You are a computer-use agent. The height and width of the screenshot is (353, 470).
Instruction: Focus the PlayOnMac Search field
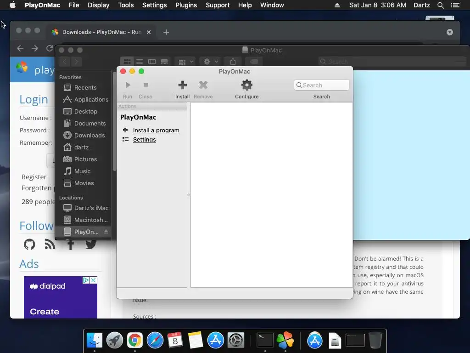point(322,85)
